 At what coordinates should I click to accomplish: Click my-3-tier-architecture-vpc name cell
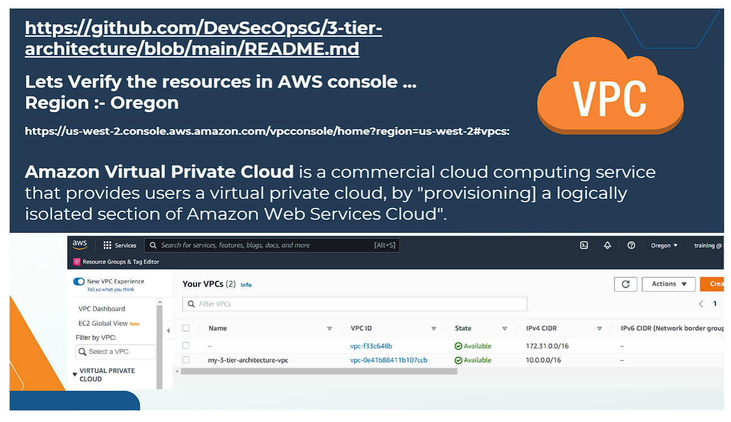(248, 360)
